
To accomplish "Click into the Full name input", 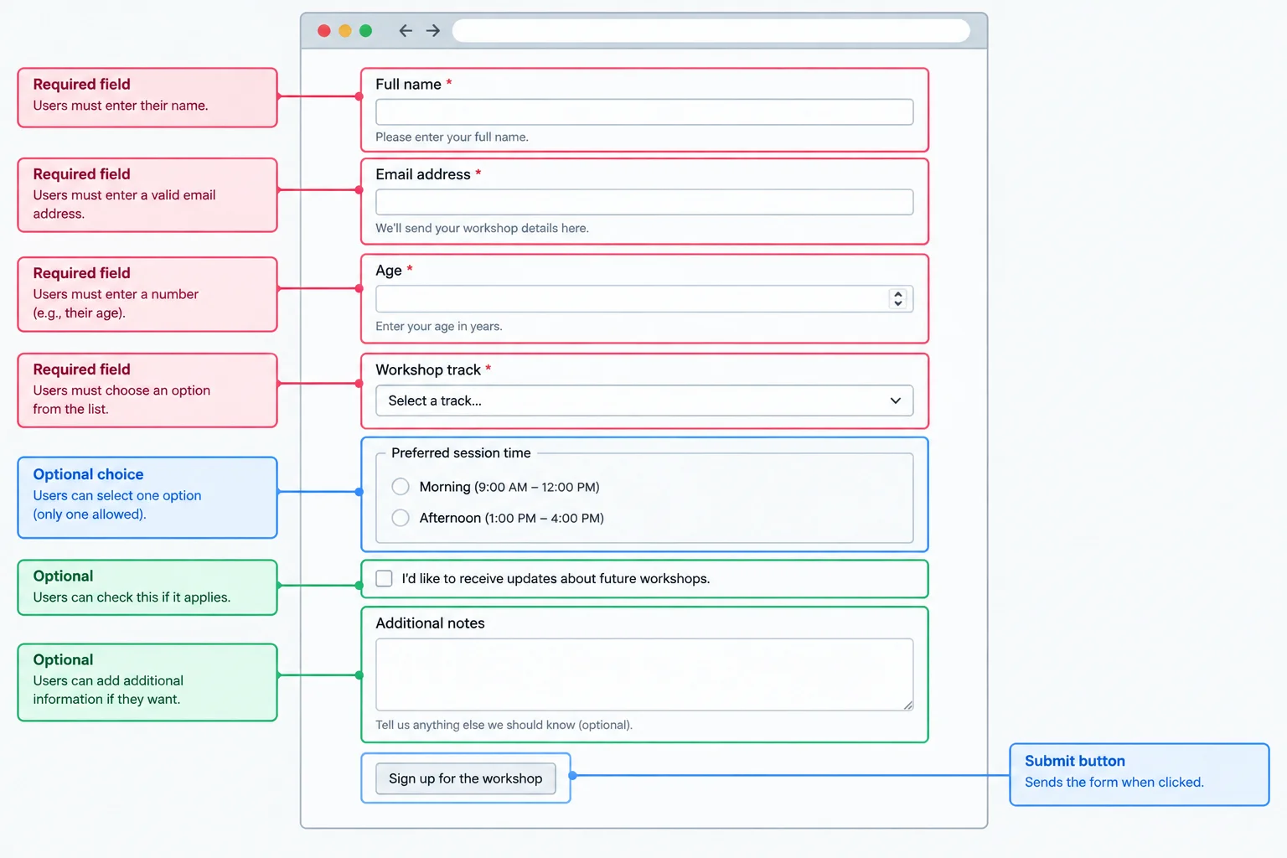I will tap(644, 112).
